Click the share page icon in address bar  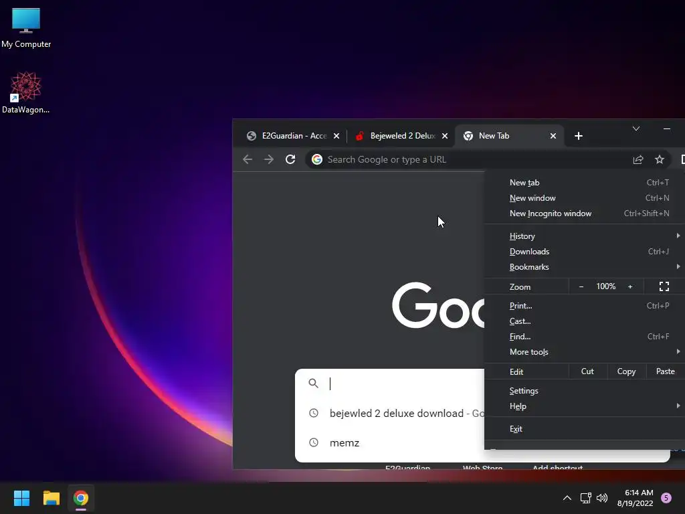638,159
